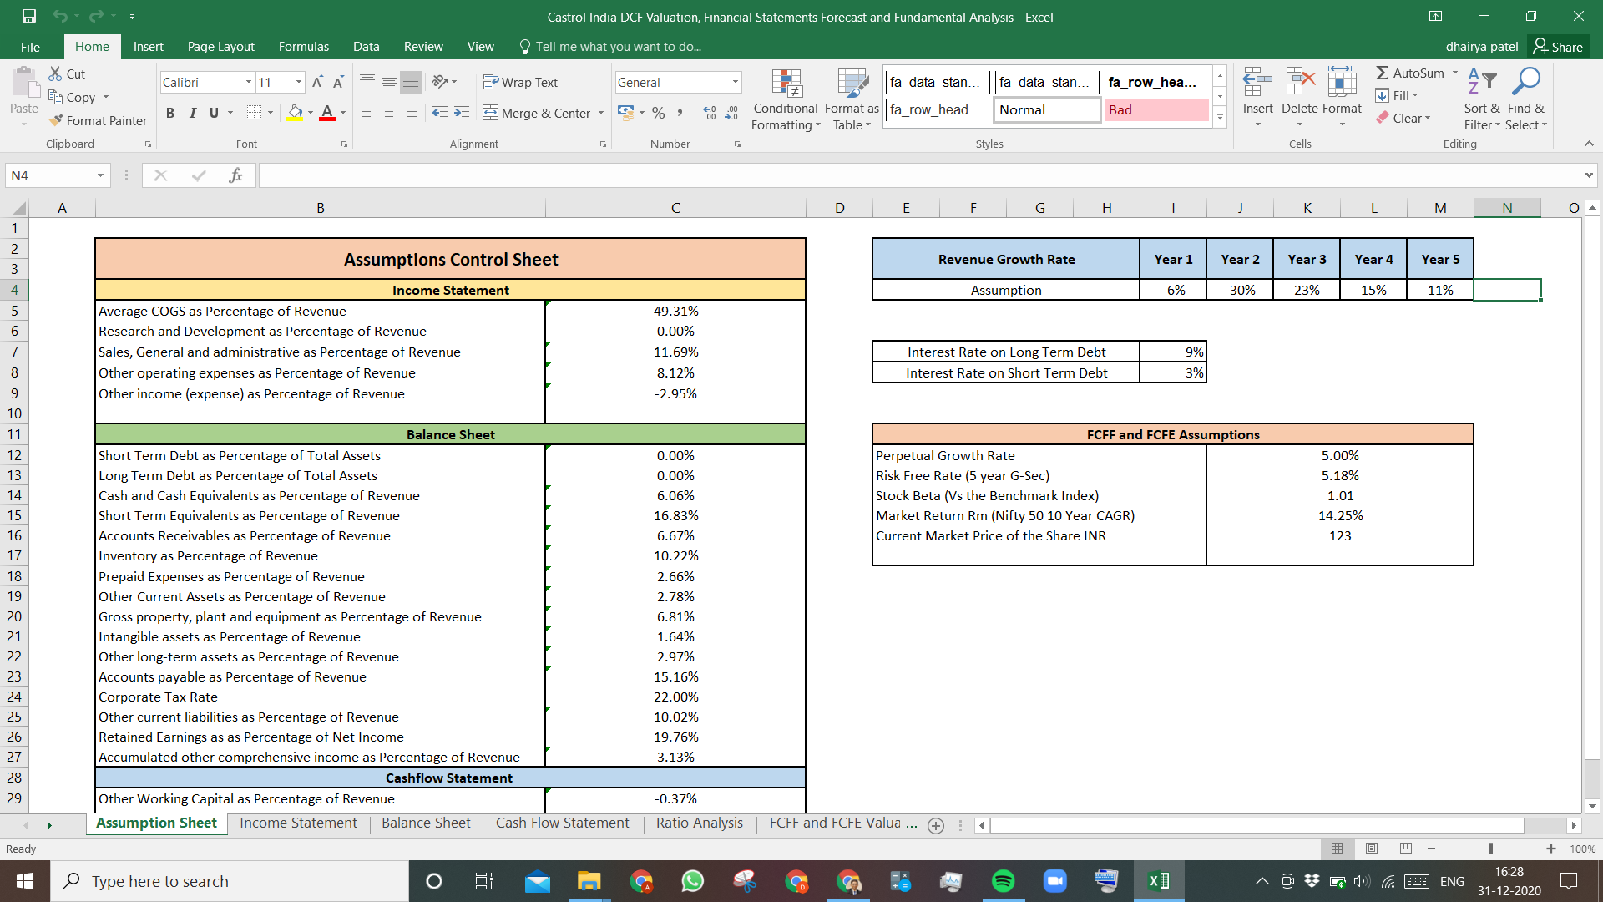
Task: Open Spotify from the taskbar
Action: pos(1003,881)
